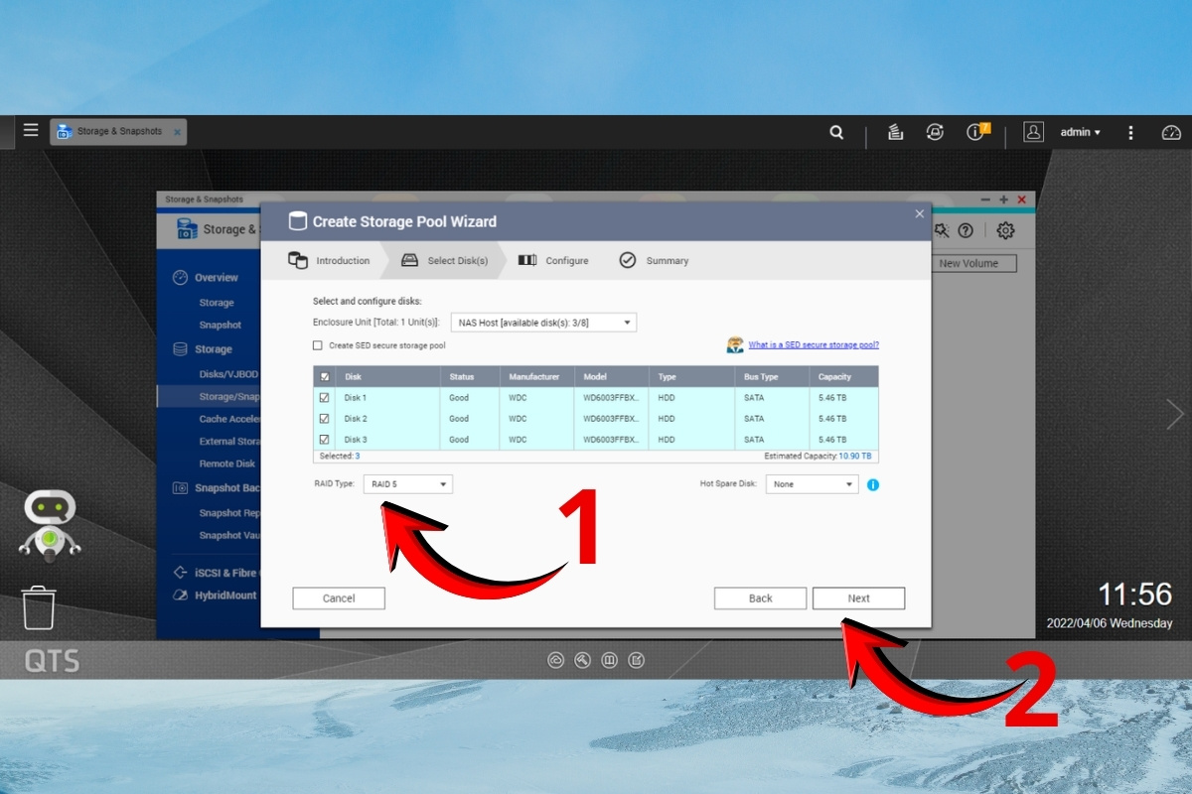The width and height of the screenshot is (1192, 794).
Task: Uncheck the Disk 3 checkbox
Action: (x=324, y=440)
